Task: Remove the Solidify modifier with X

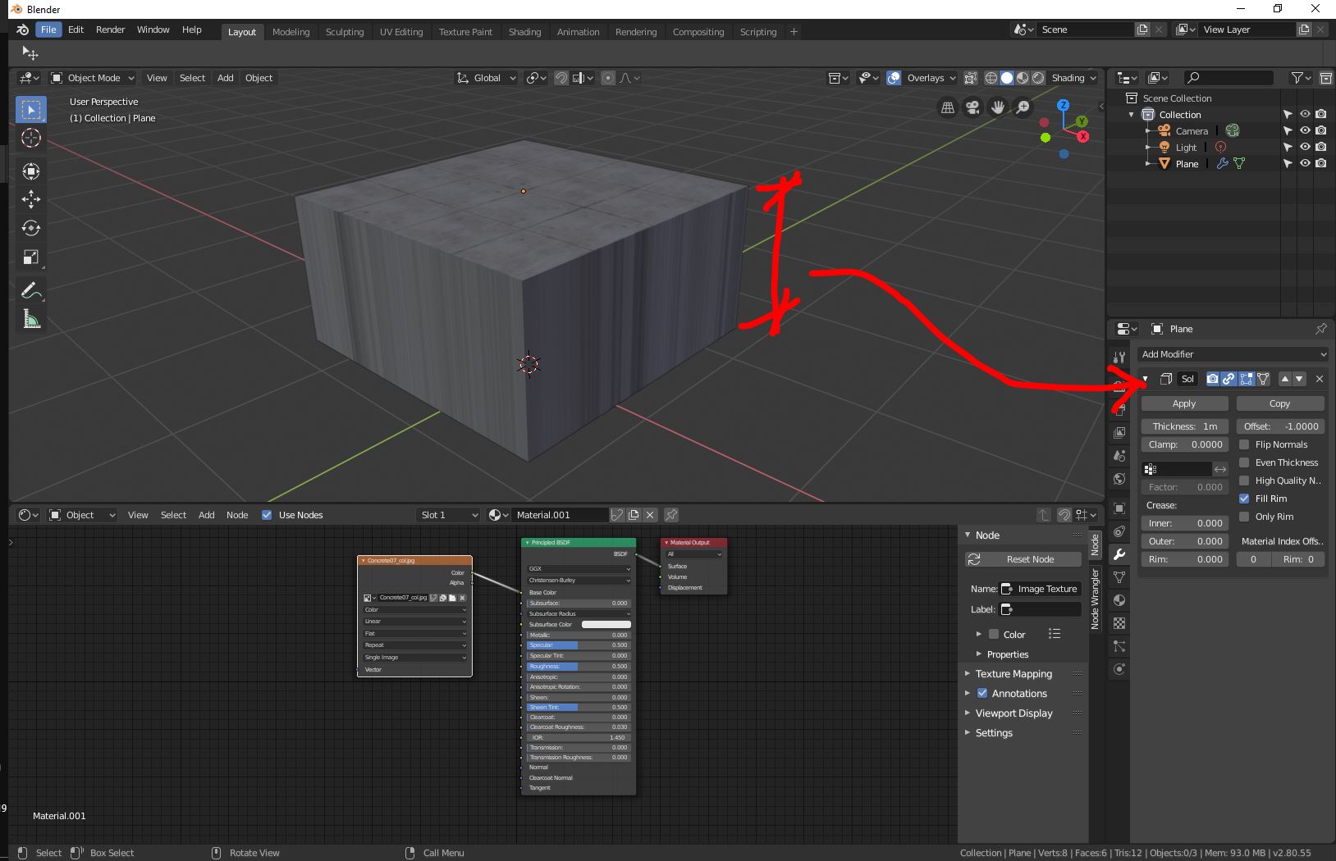Action: [1320, 379]
